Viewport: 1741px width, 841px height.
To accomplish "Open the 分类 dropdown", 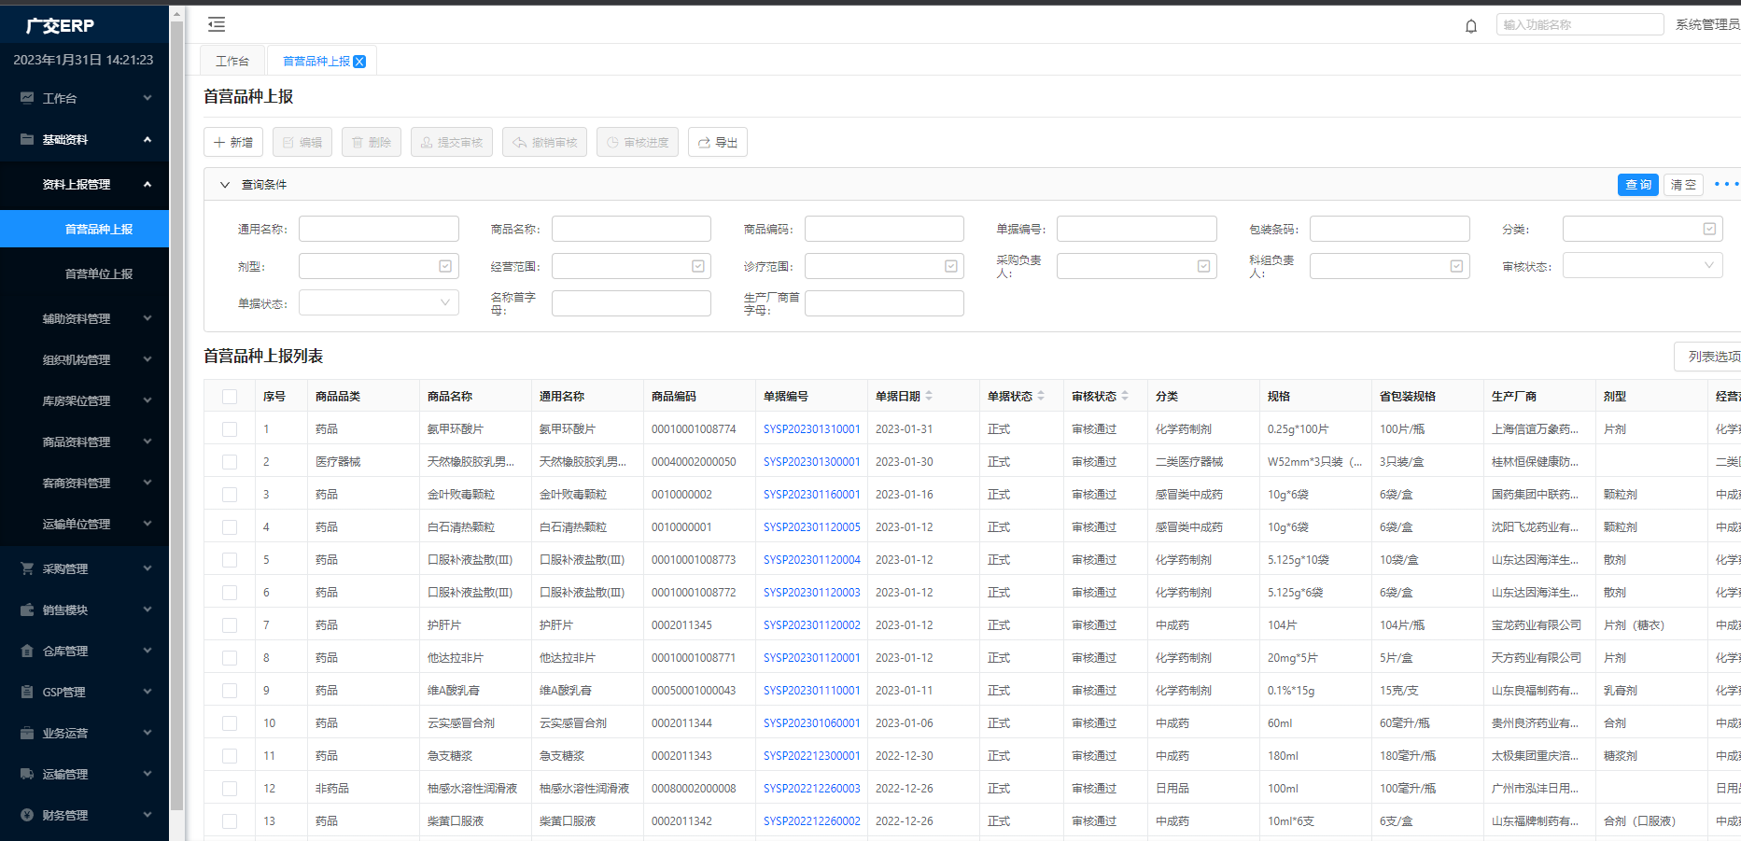I will (1642, 229).
